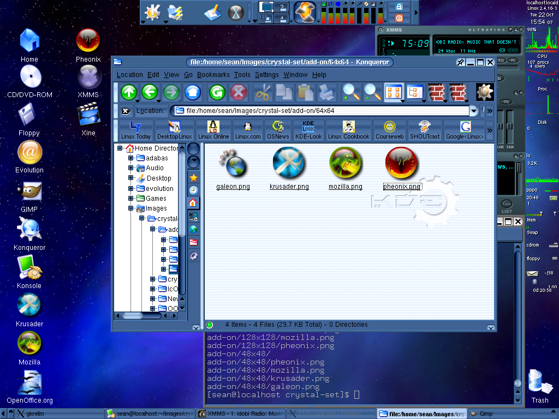Open the Edit menu
The image size is (559, 419).
coord(153,75)
